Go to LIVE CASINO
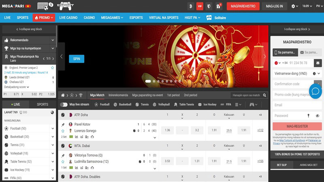This screenshot has height=182, width=324. click(x=68, y=18)
